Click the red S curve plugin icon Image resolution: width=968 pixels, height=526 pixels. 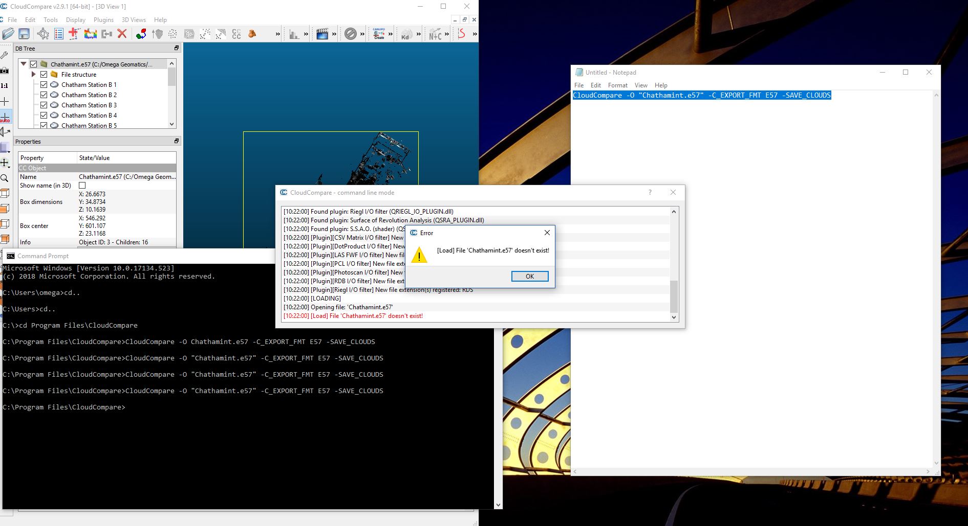[x=462, y=34]
